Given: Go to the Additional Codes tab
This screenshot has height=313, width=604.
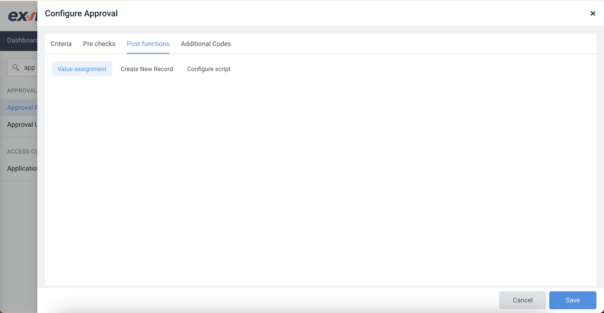Looking at the screenshot, I should (x=206, y=44).
